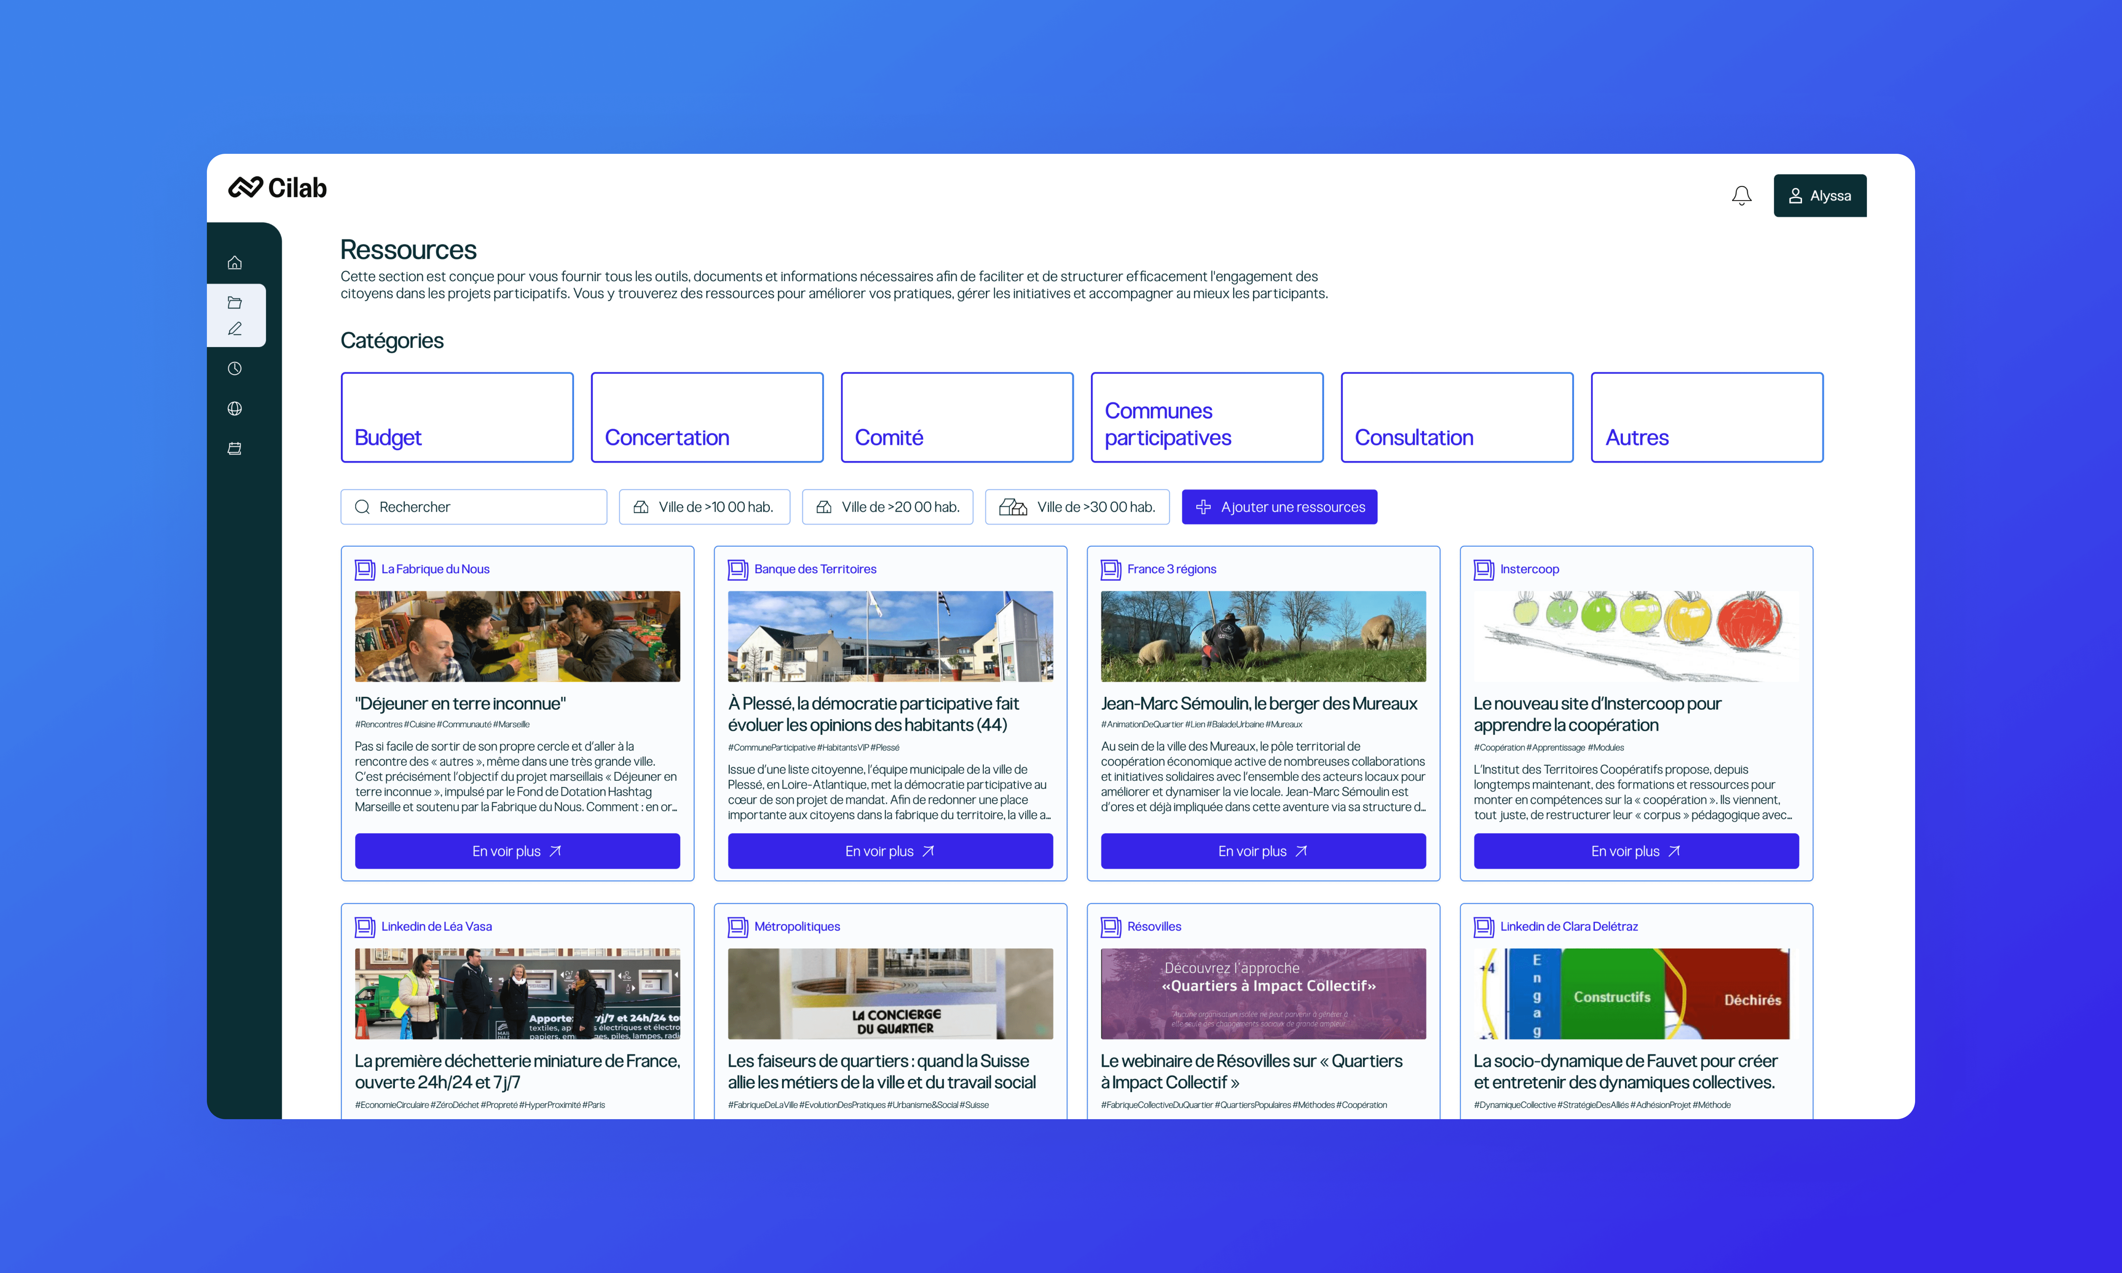Toggle the Ville de >20 00 hab. filter
This screenshot has width=2122, height=1273.
click(x=887, y=507)
